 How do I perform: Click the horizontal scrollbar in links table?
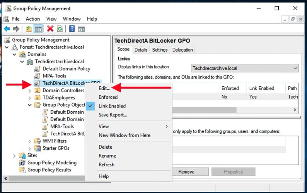(x=205, y=110)
